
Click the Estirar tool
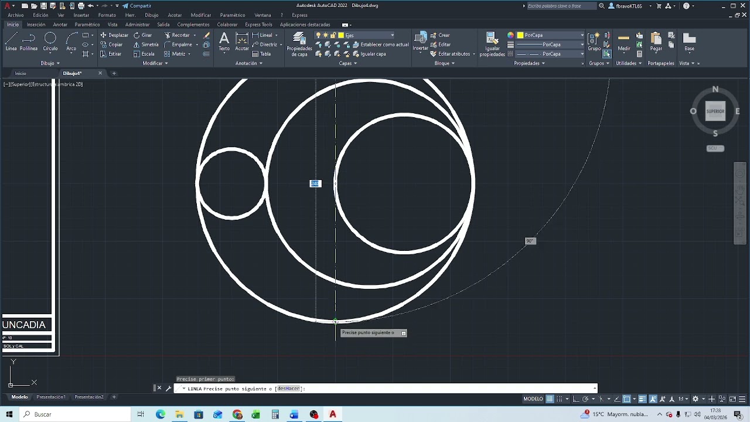111,54
